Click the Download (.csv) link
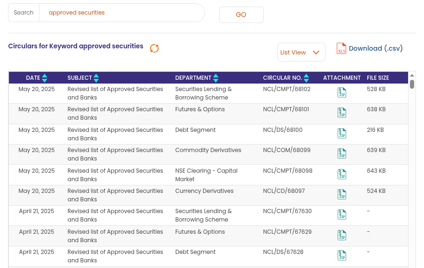 tap(376, 48)
